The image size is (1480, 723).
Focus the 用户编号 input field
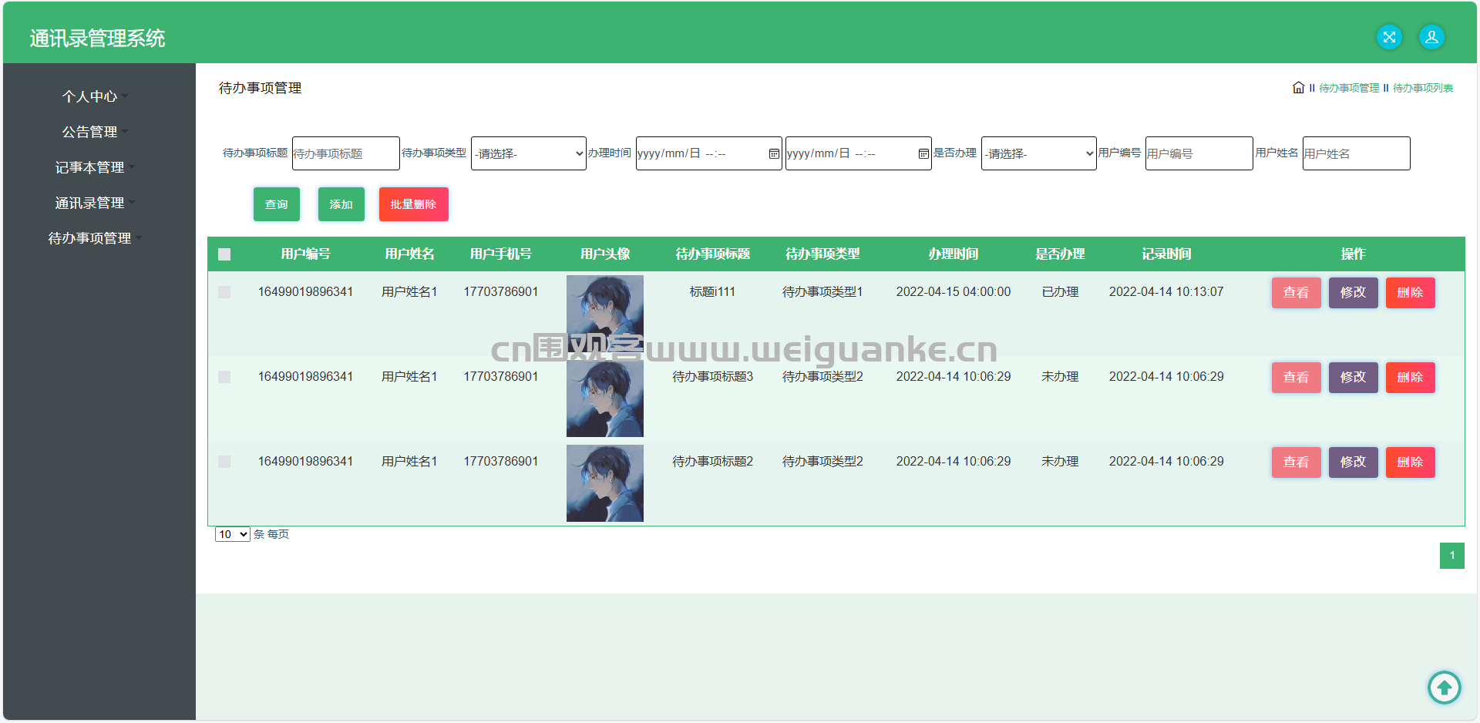pos(1199,153)
